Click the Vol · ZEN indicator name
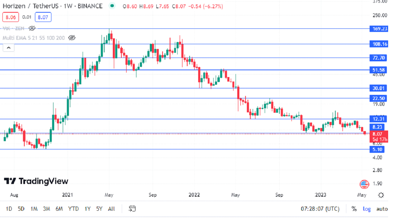Viewport: 395px width, 222px height. (14, 28)
